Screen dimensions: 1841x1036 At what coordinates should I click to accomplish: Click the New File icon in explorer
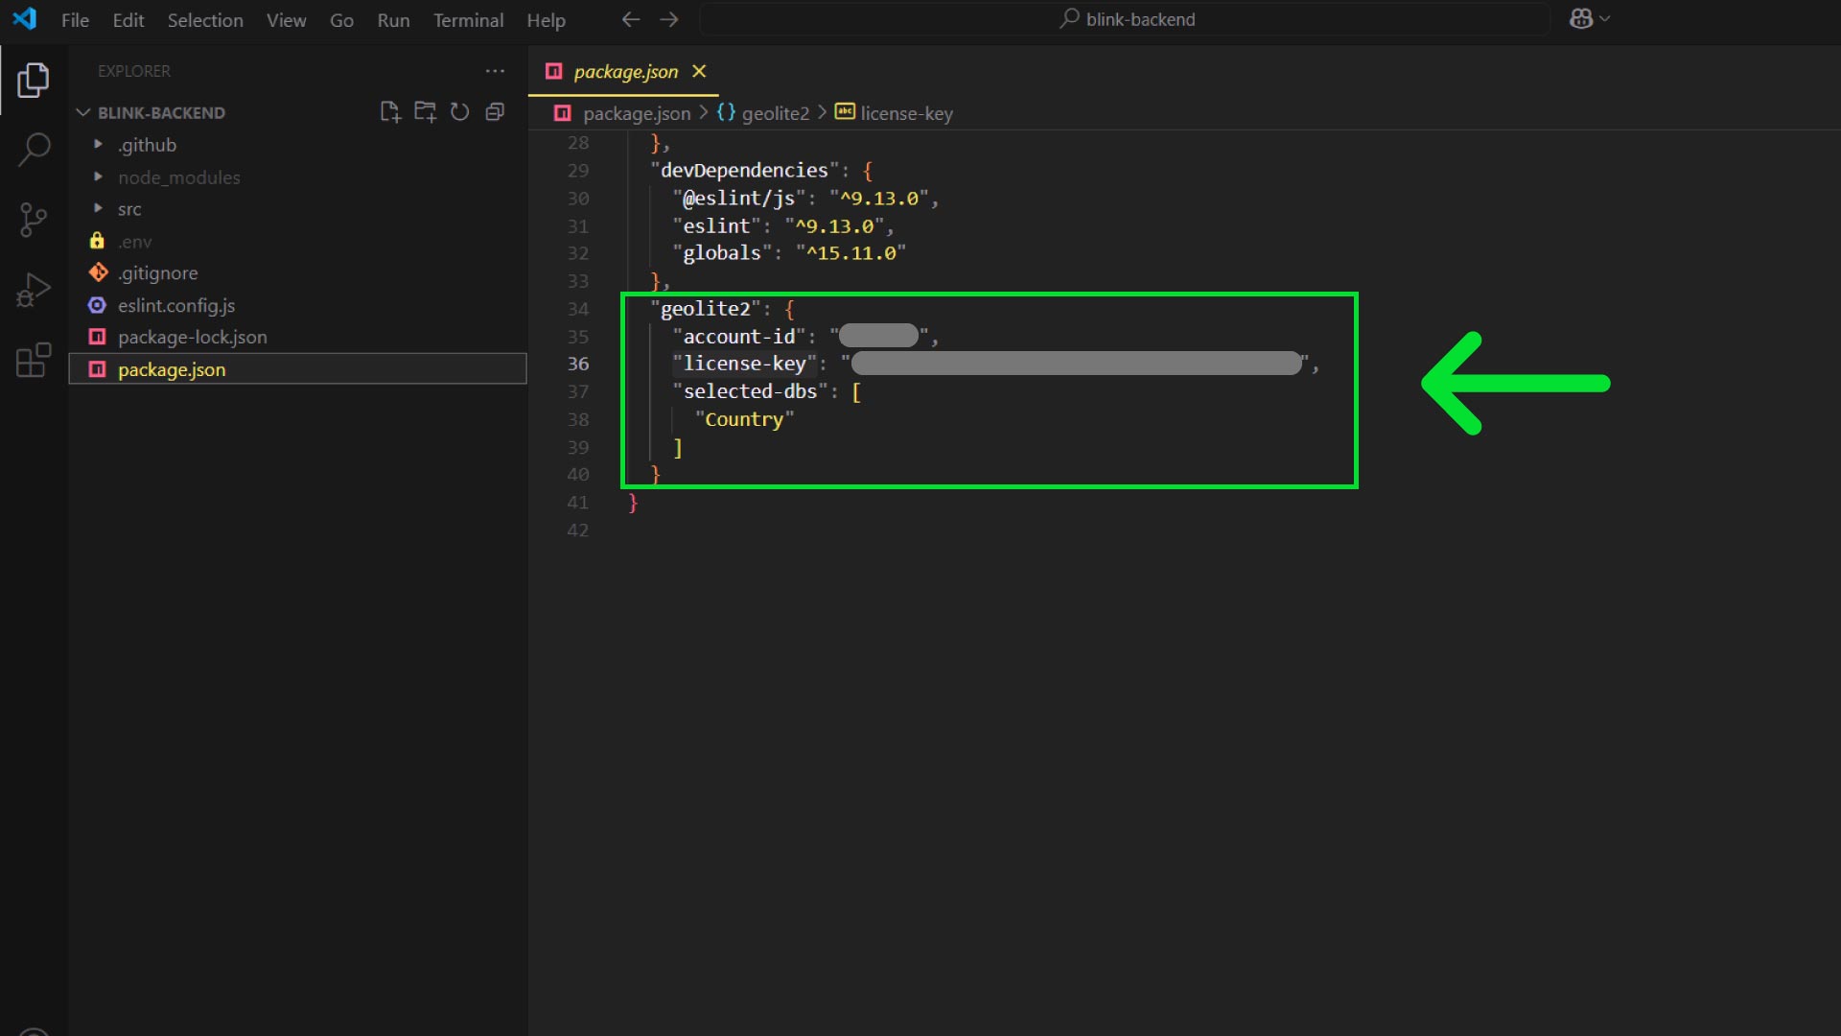point(389,112)
